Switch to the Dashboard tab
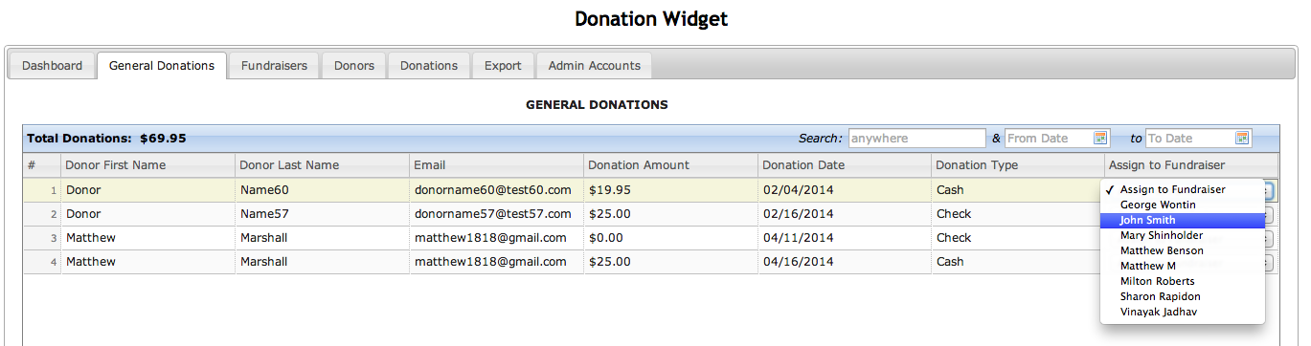This screenshot has width=1311, height=346. [x=53, y=66]
